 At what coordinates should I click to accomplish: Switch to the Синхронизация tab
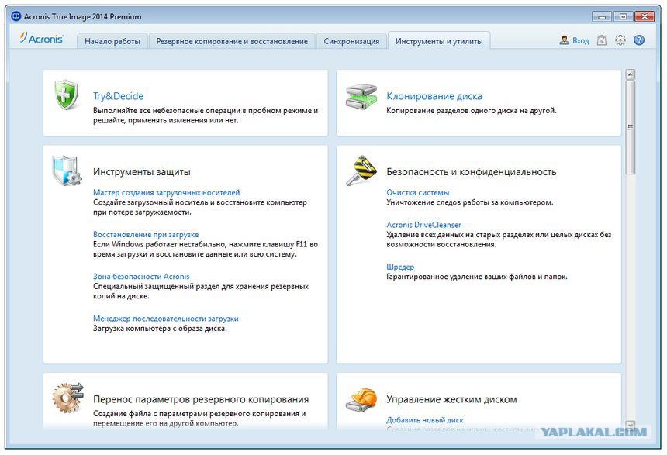tap(351, 41)
